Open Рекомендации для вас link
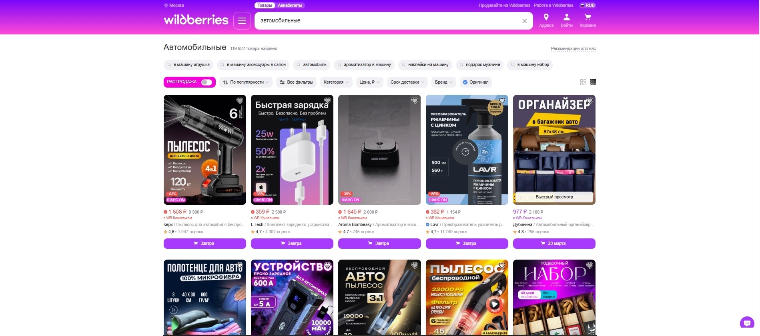The image size is (760, 336). [573, 49]
